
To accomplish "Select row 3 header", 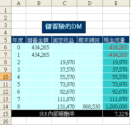I will [5, 25].
